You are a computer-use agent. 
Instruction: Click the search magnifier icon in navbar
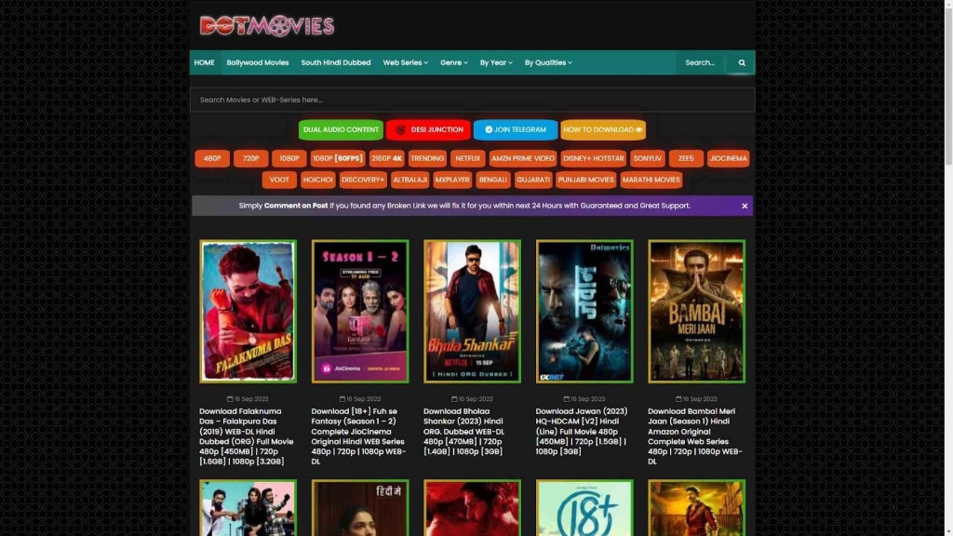741,62
